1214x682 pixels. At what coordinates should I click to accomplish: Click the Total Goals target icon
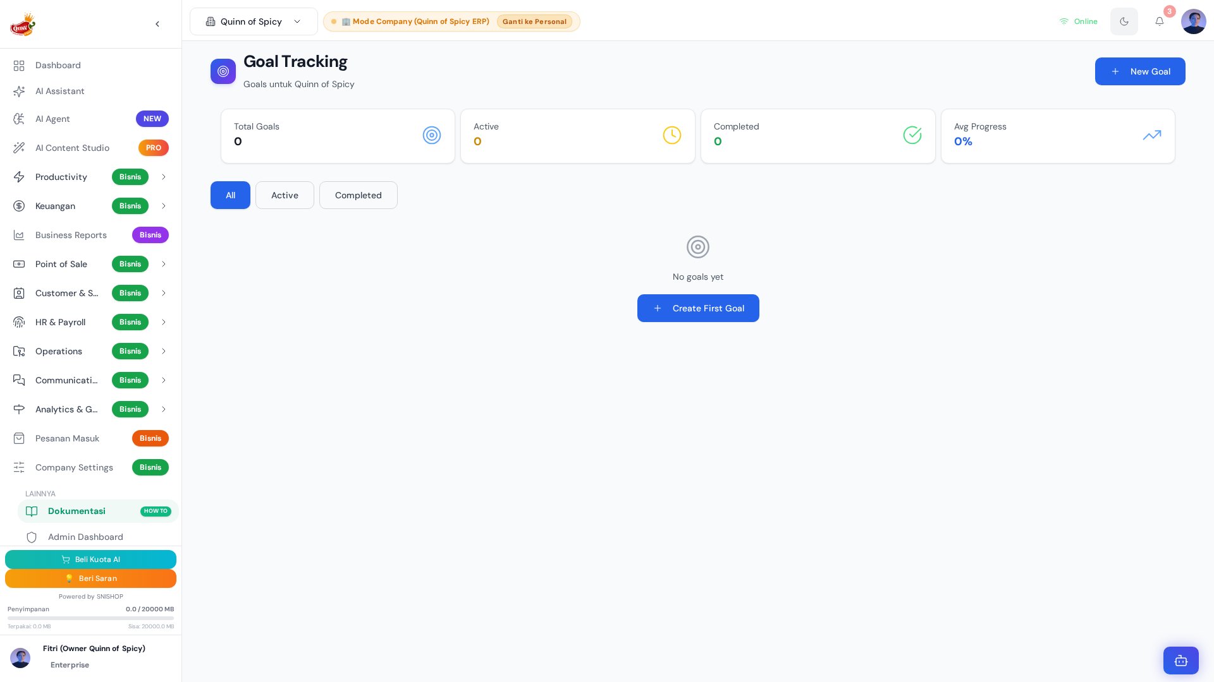click(432, 135)
